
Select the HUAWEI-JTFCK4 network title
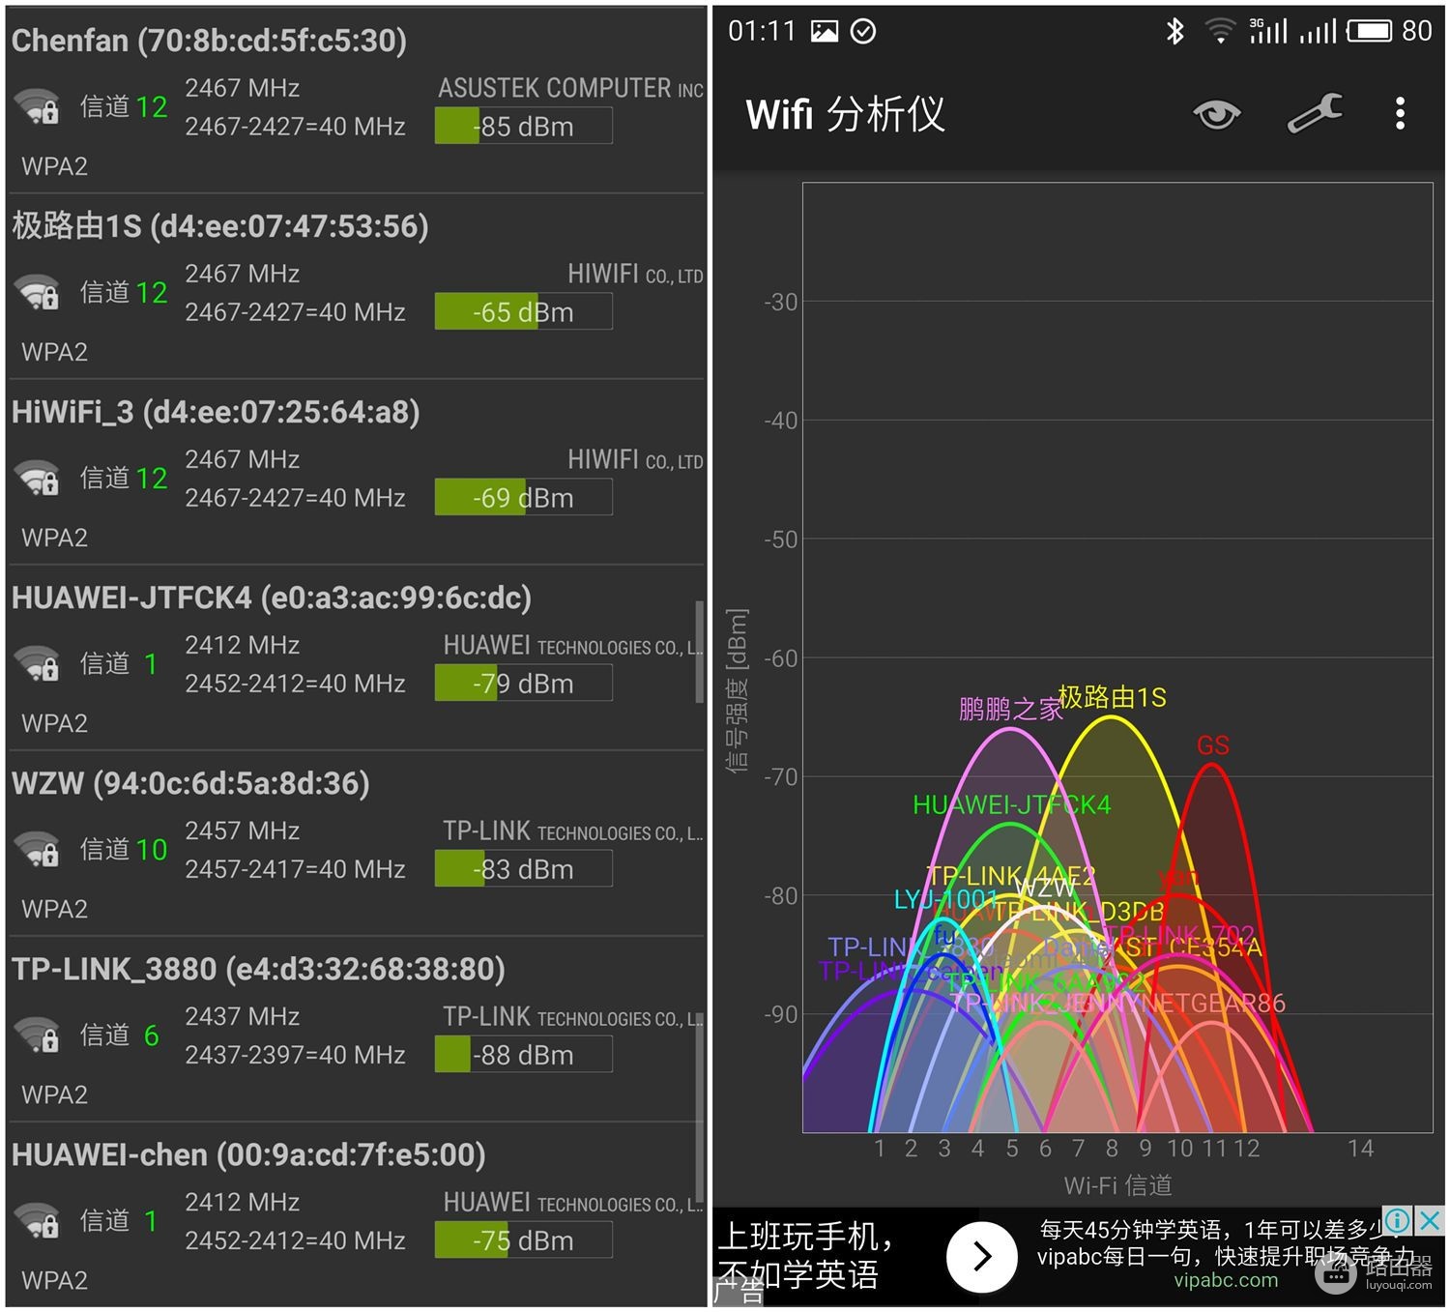point(272,598)
